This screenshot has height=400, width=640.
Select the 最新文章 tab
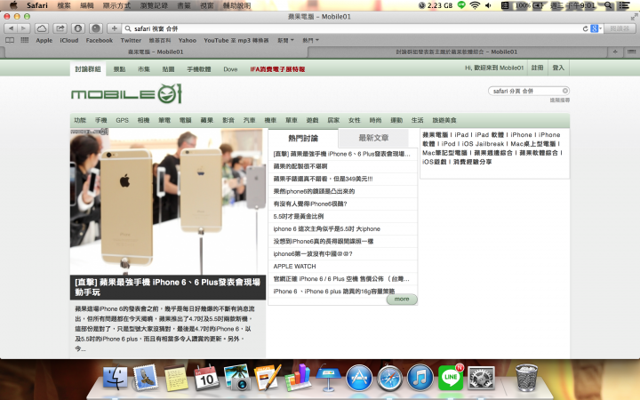373,138
